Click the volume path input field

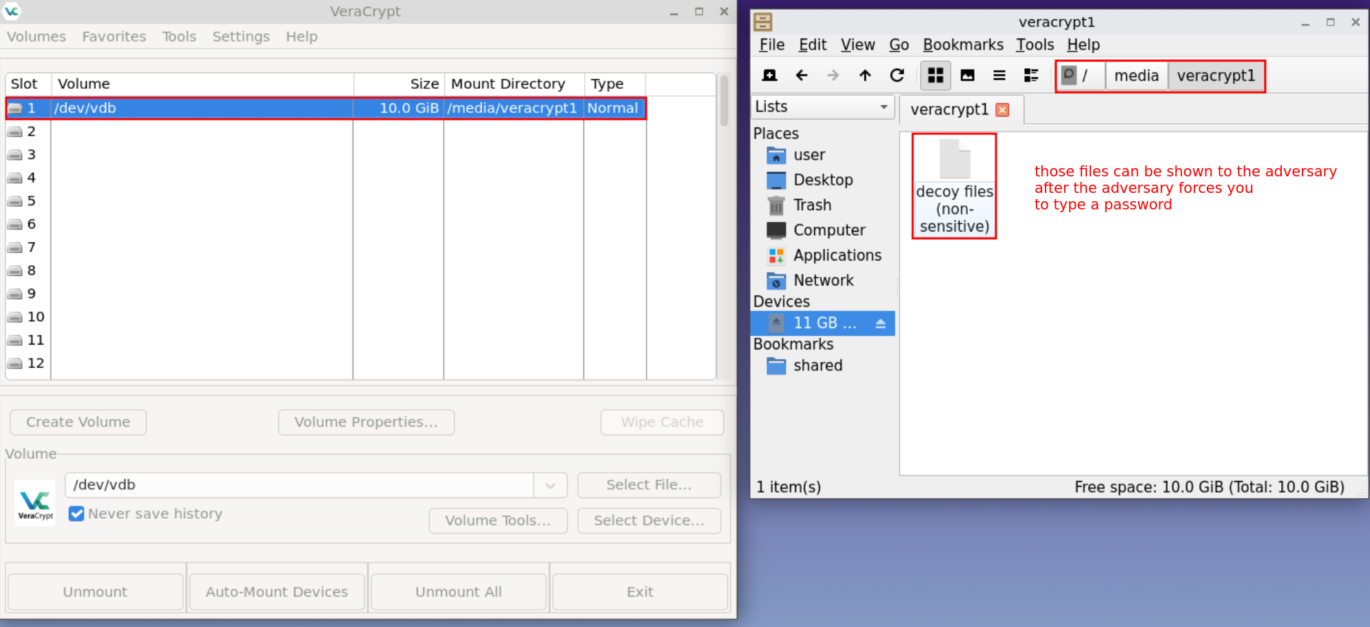[x=300, y=485]
